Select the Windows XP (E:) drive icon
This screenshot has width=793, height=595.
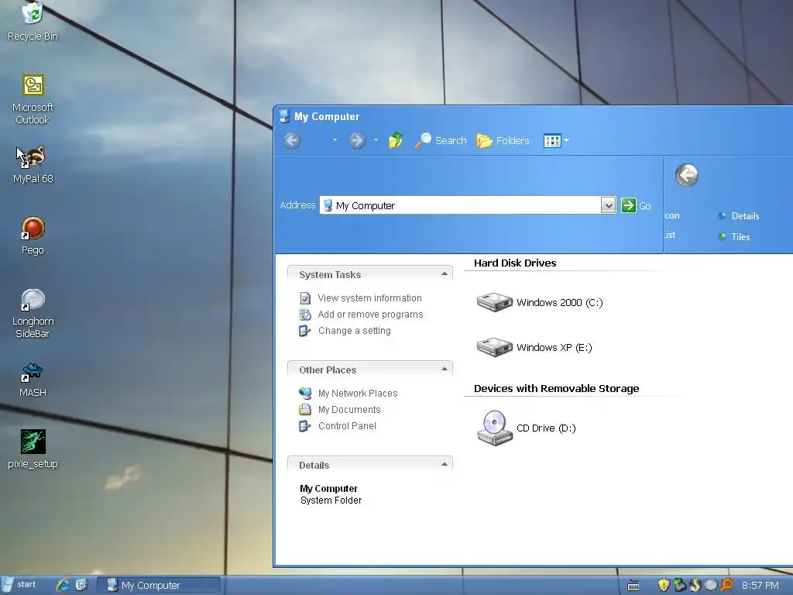click(x=495, y=347)
